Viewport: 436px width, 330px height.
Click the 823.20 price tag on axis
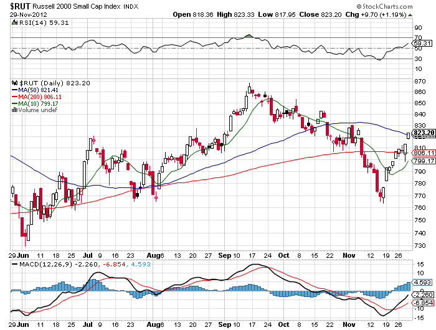click(x=424, y=133)
